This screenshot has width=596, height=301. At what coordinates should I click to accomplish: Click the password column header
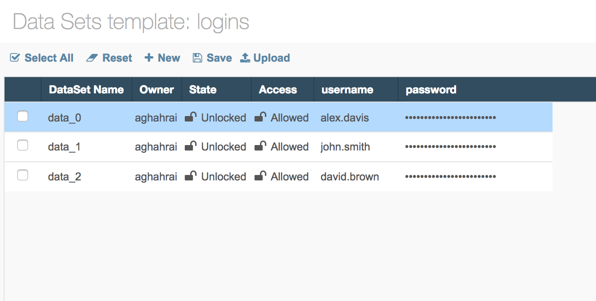coord(431,90)
